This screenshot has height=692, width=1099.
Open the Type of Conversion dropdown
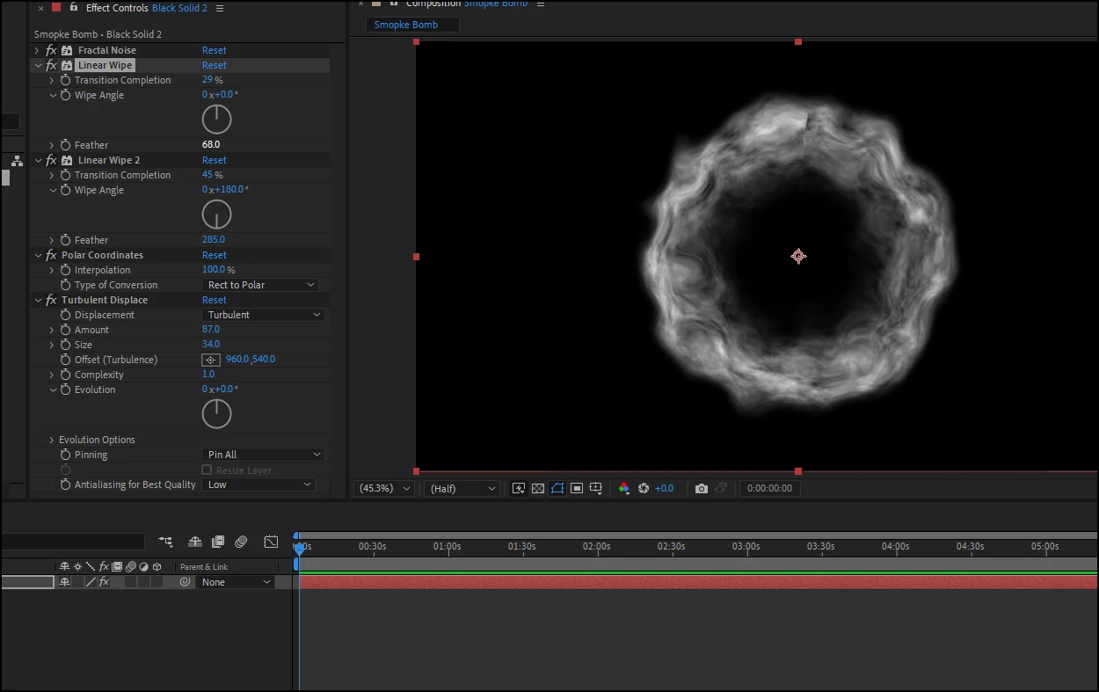tap(262, 285)
